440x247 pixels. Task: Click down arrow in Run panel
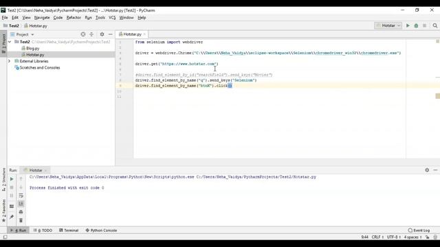coord(21,187)
